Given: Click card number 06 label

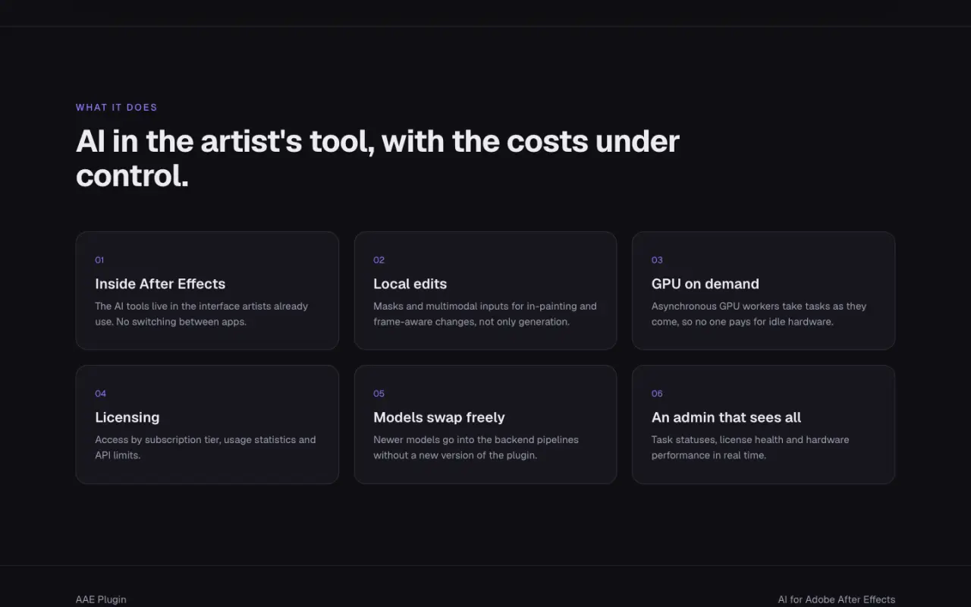Looking at the screenshot, I should coord(657,394).
